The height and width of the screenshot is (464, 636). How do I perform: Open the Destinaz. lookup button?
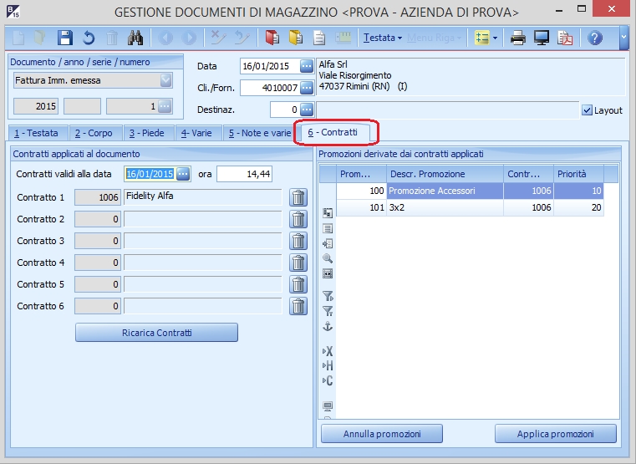[x=307, y=110]
